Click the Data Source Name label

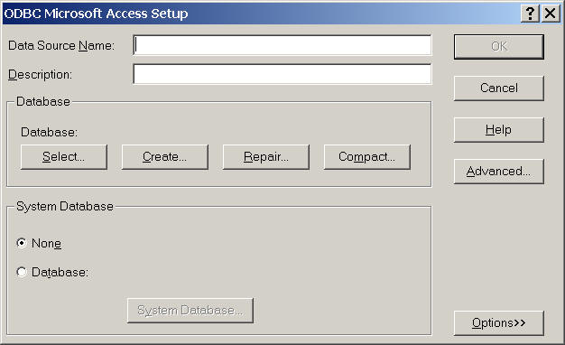[x=61, y=45]
